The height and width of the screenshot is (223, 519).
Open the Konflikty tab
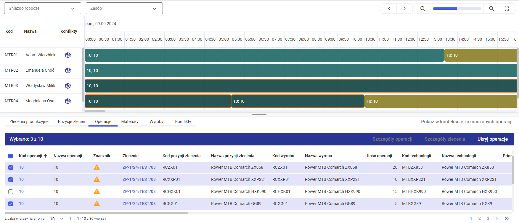[183, 122]
